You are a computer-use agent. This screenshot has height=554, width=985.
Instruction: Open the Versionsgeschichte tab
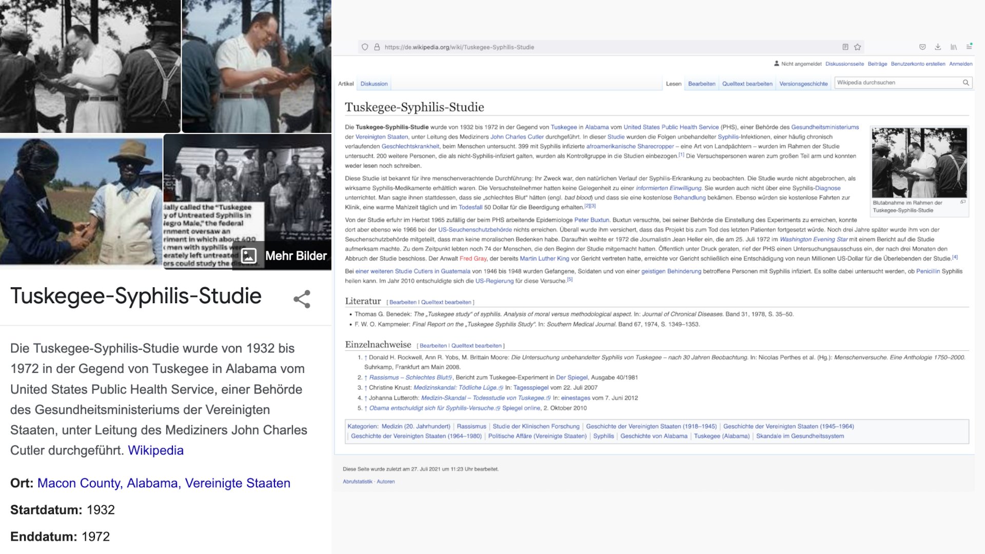click(803, 84)
